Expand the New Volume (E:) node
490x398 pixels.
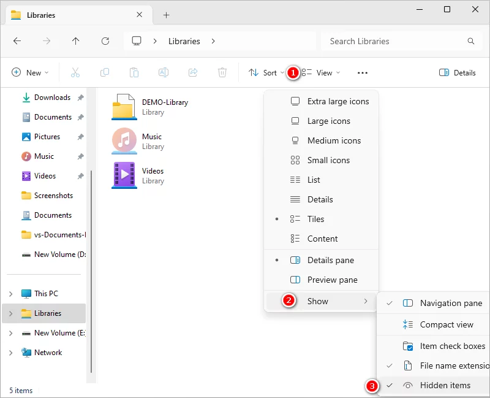coord(10,333)
